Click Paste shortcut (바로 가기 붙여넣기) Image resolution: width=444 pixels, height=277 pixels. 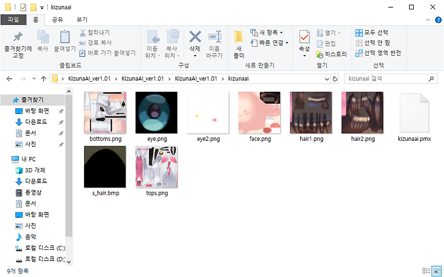[108, 53]
